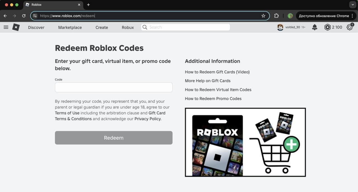Click the Additional Information heading

213,61
